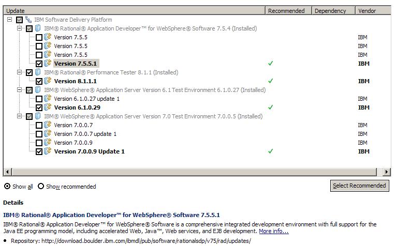Click the horizontal scrollbar right arrow

pos(386,172)
